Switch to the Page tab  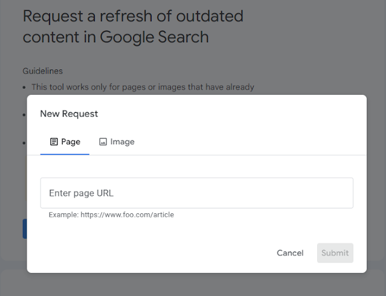(65, 142)
